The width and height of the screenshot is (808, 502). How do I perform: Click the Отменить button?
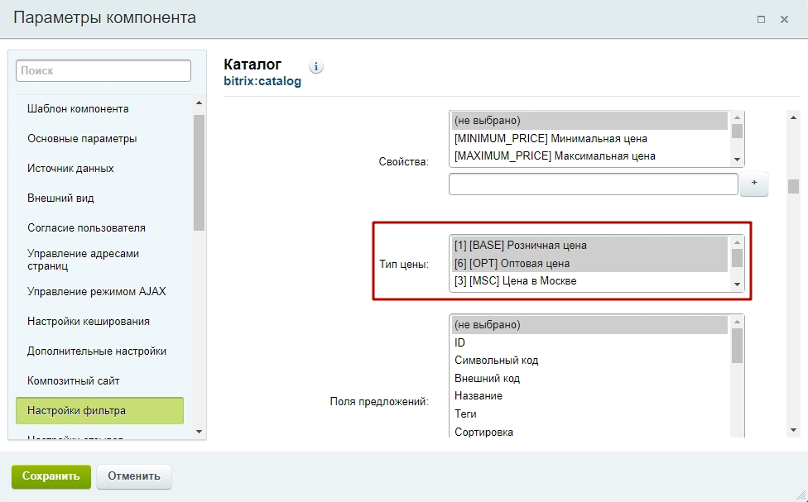click(x=134, y=476)
